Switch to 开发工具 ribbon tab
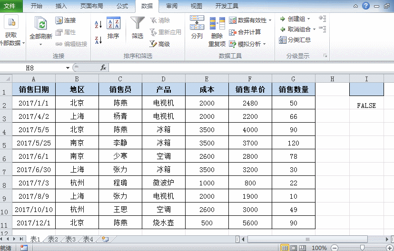This screenshot has height=251, width=394. pos(227,6)
